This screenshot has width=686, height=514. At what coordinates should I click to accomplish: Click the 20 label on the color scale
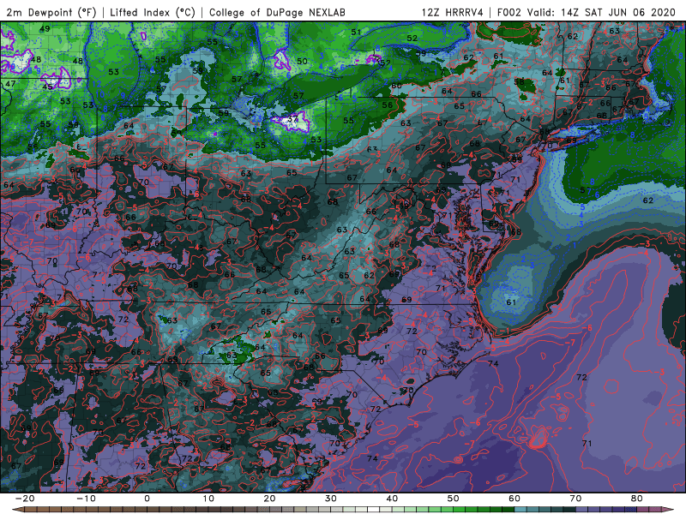[269, 499]
